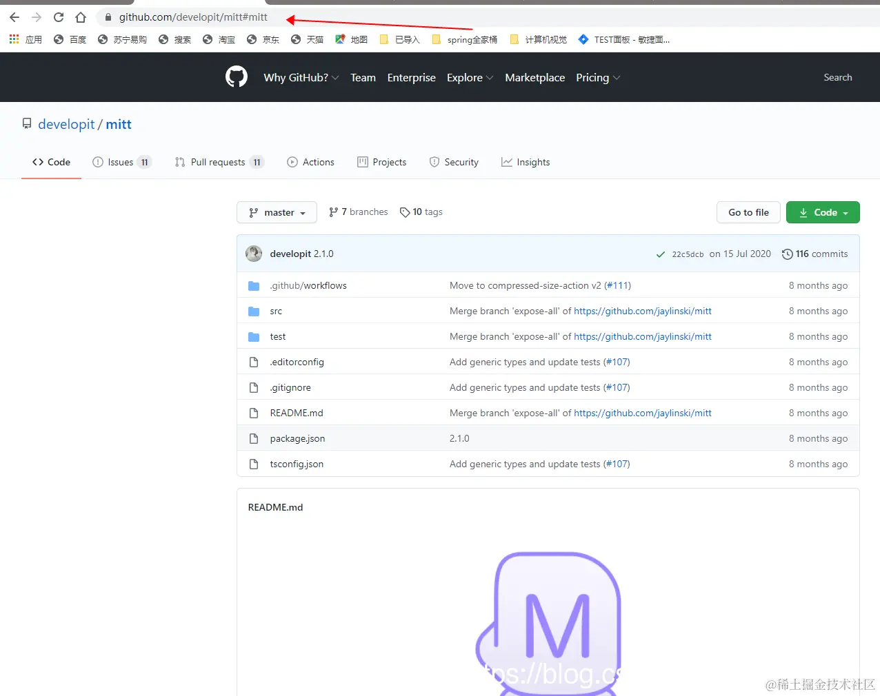
Task: Open the 京东 bookmark
Action: coord(263,39)
